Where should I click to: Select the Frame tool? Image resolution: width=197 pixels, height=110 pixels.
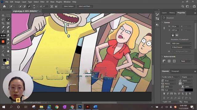tap(8, 23)
